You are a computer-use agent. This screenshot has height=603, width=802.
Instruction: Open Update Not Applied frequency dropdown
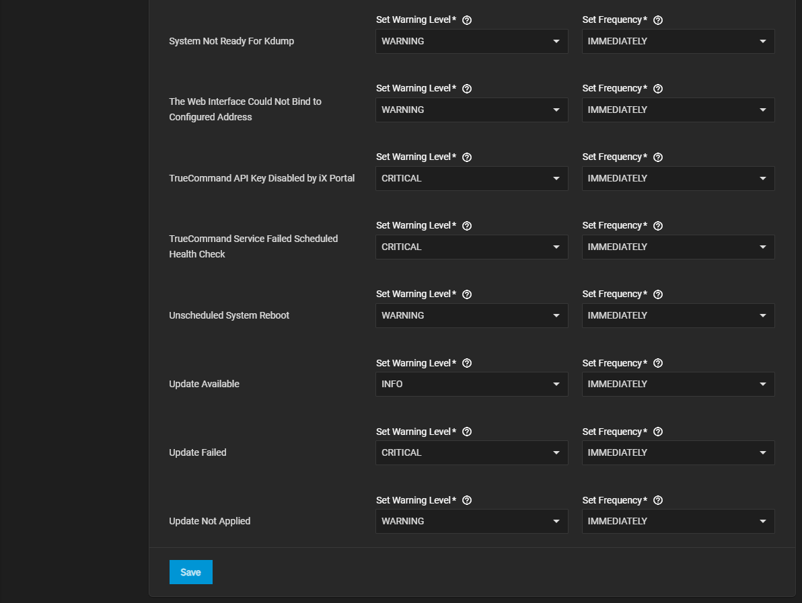[x=678, y=522]
